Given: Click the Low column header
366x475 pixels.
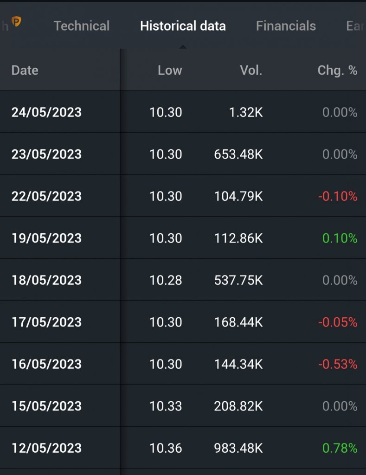Looking at the screenshot, I should (x=170, y=71).
